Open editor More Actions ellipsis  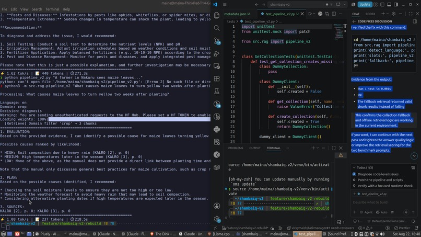click(341, 14)
